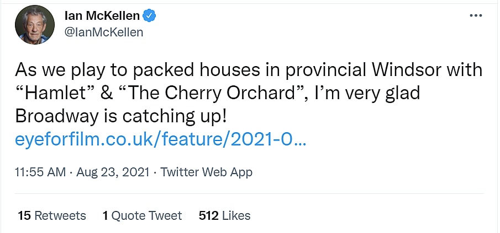This screenshot has height=233, width=500.
Task: Open the tweet's three-dot more options menu
Action: (476, 15)
